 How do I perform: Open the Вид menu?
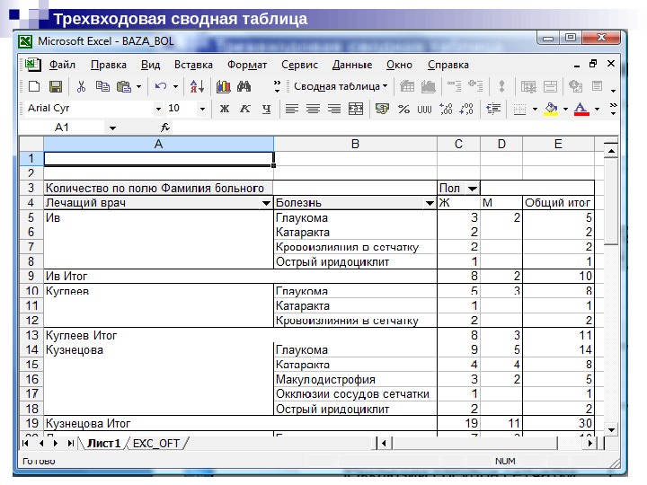[150, 65]
